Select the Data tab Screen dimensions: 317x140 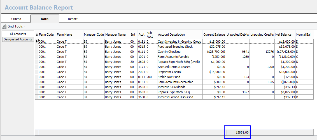tap(45, 19)
